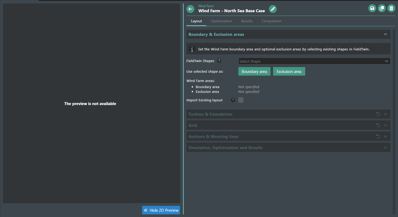
Task: Reset the Turbine & Foundation section
Action: [378, 114]
